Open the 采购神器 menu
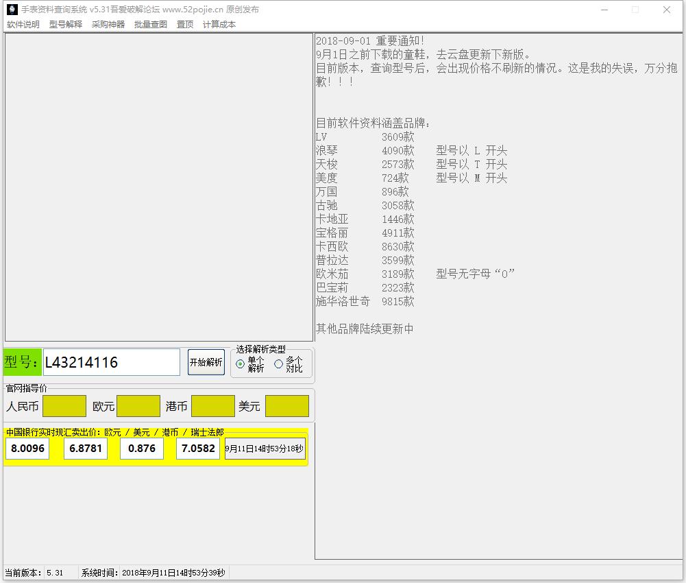This screenshot has height=583, width=686. coord(108,25)
